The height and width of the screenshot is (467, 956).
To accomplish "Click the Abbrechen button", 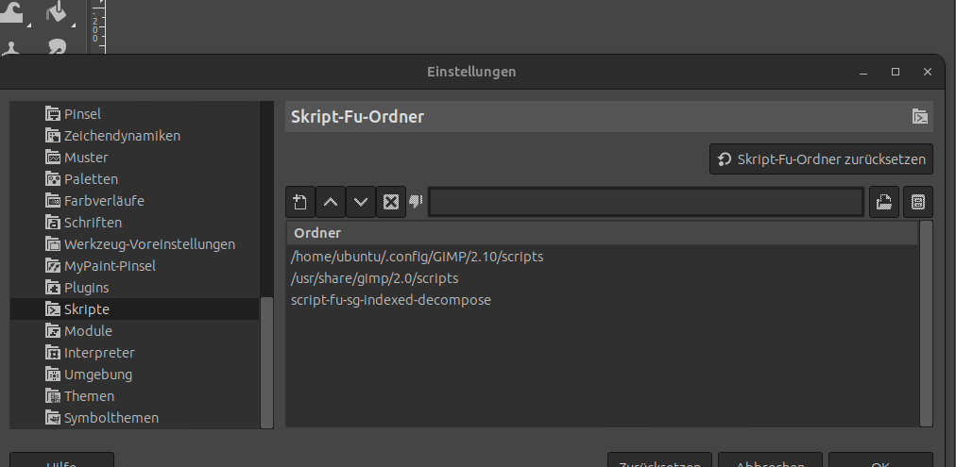I will pos(770,459).
